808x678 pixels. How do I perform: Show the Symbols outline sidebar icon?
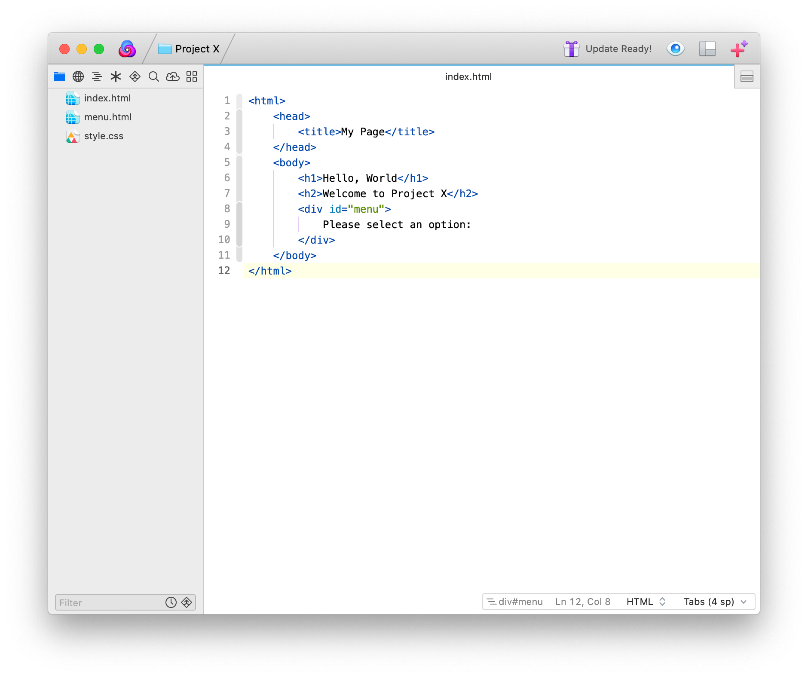tap(97, 76)
